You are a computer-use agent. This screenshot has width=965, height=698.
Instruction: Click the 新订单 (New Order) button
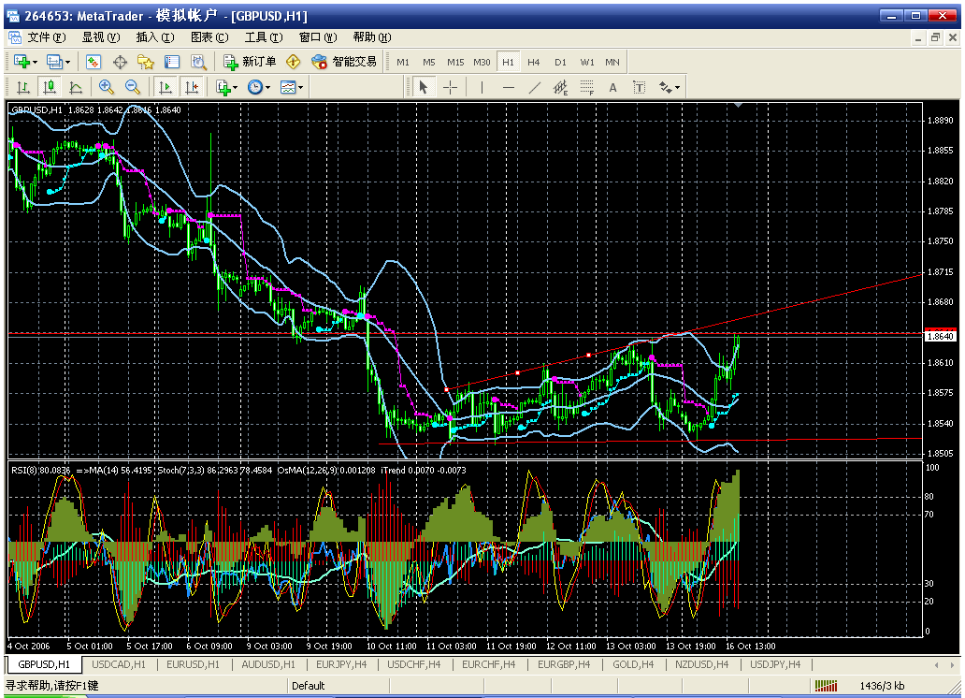tap(250, 62)
